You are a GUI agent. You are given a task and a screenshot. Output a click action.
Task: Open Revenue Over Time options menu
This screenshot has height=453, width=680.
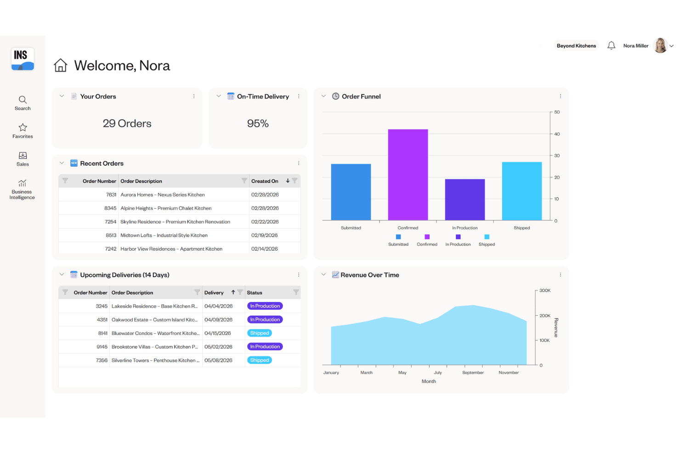pos(561,275)
